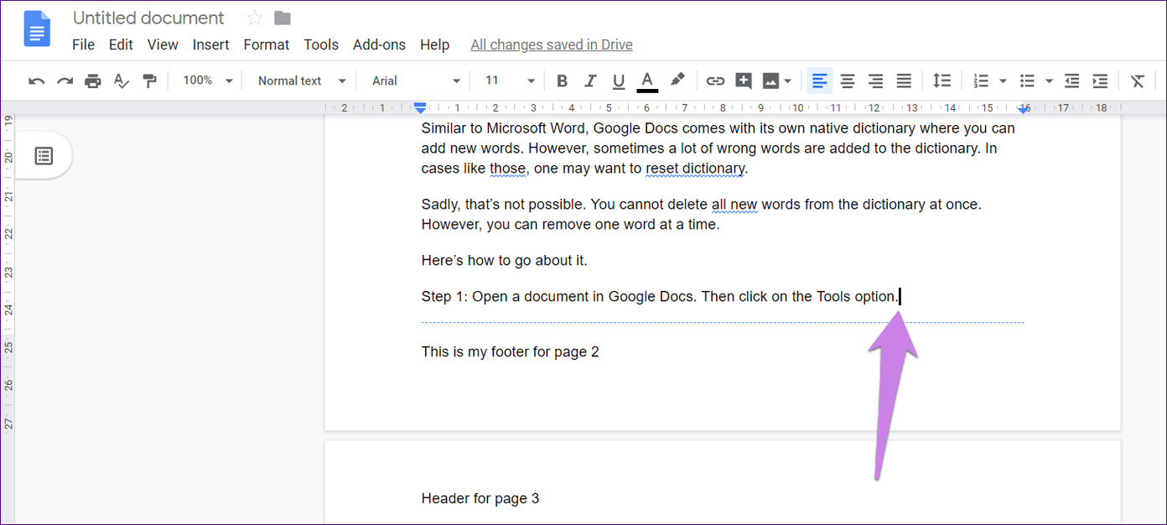
Task: Click the right indent marker on ruler
Action: point(1024,109)
